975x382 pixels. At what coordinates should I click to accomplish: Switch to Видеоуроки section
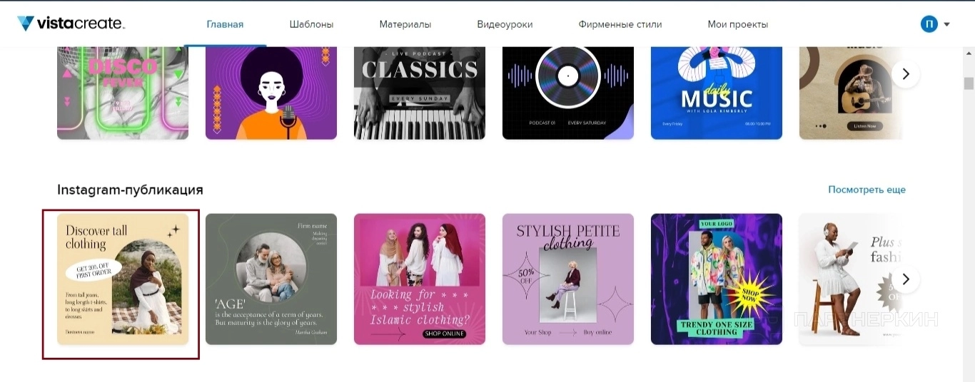[505, 24]
